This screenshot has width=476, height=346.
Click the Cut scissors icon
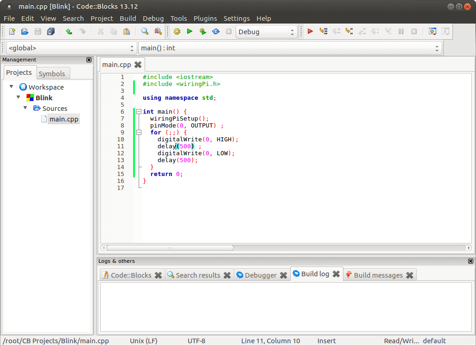click(101, 31)
